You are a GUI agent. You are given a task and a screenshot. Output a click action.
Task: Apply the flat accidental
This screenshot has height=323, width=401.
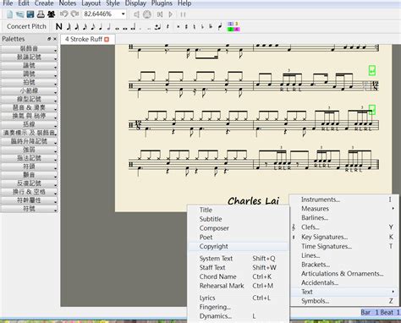click(x=202, y=26)
